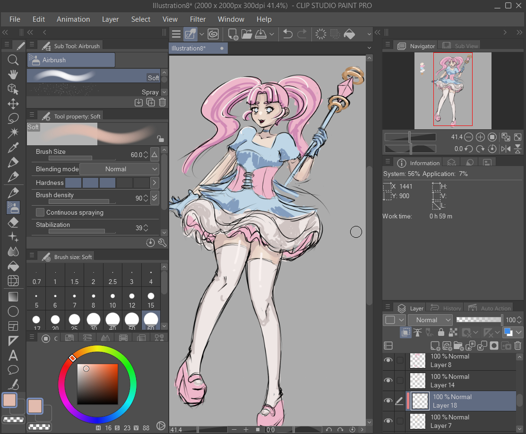Enable the Continuous spraying checkbox

40,212
